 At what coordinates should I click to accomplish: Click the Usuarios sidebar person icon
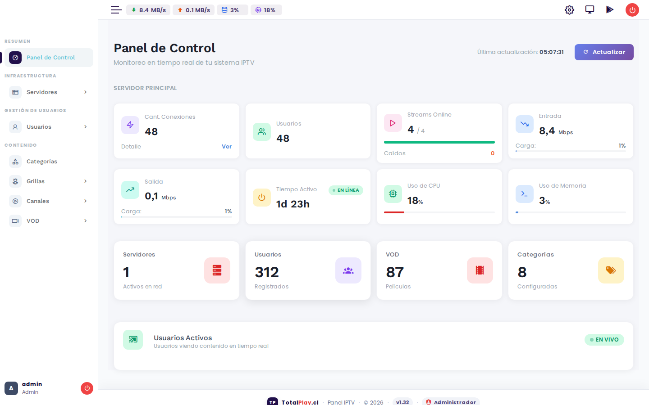click(15, 127)
